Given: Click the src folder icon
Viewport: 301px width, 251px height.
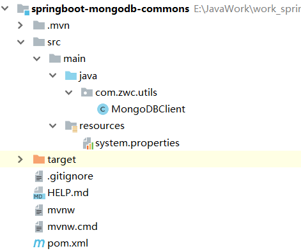Looking at the screenshot, I should (x=39, y=42).
